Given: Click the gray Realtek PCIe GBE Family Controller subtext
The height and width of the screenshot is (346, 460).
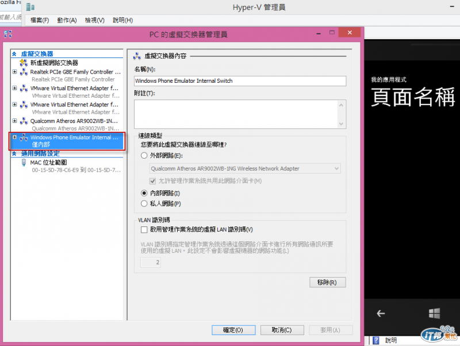Looking at the screenshot, I should coord(74,79).
